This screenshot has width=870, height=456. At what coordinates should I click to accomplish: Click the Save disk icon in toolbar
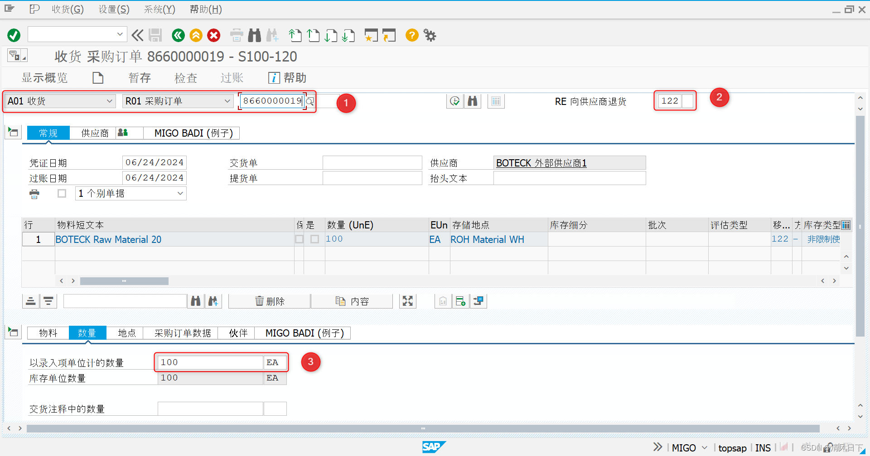click(155, 35)
